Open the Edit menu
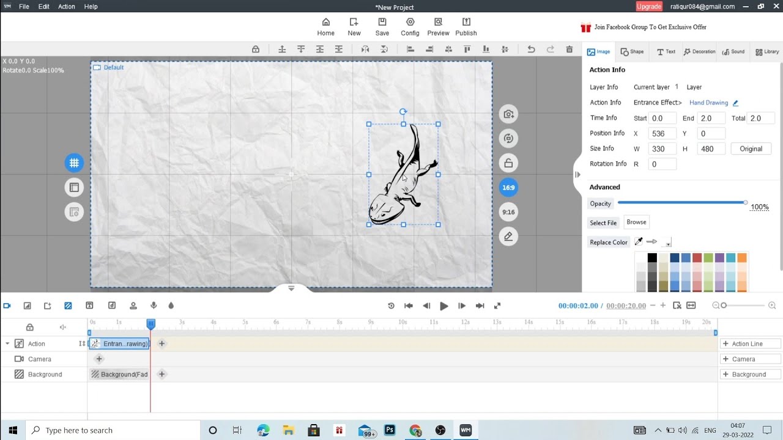The width and height of the screenshot is (783, 440). pyautogui.click(x=43, y=7)
